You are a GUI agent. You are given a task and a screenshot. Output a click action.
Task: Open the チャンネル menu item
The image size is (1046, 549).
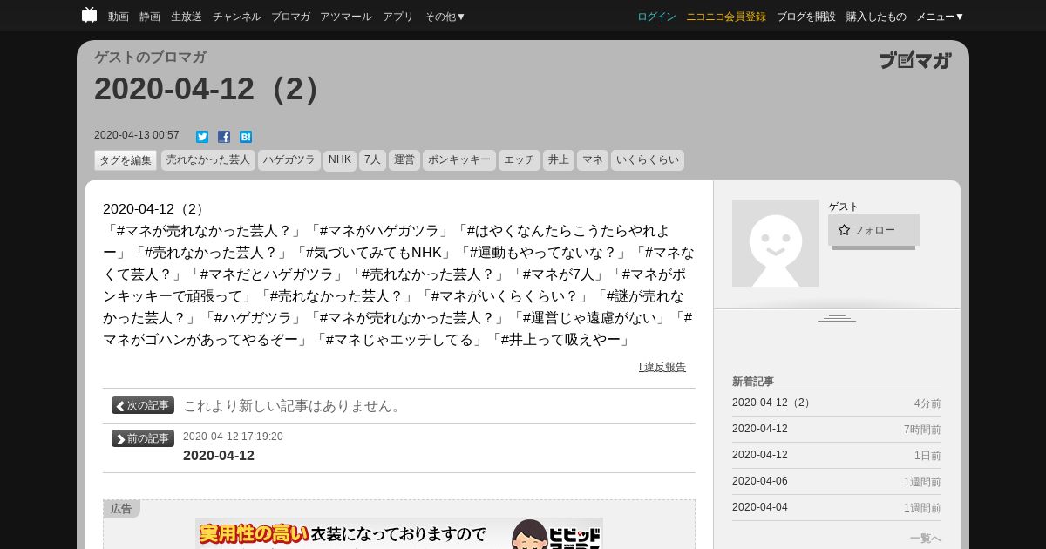click(237, 17)
